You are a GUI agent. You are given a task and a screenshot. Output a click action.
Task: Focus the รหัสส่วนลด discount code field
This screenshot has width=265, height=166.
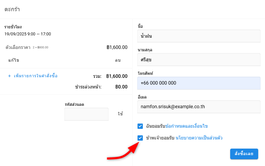[x=86, y=114]
